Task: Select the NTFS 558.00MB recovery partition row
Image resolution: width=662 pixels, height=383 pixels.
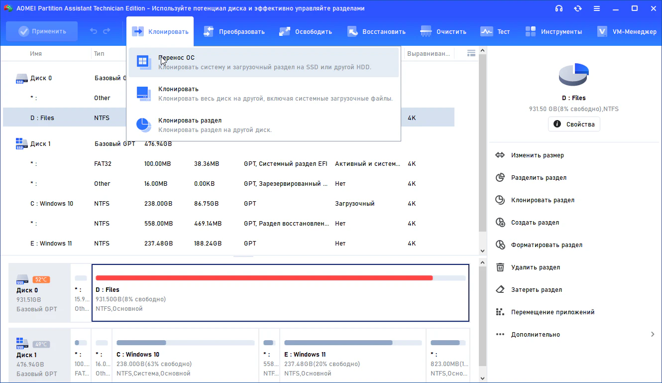Action: [228, 224]
